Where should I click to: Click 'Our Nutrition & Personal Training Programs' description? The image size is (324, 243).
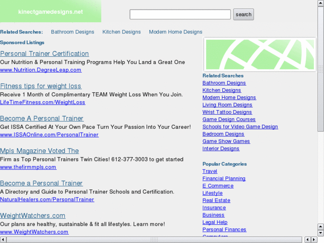pos(92,62)
